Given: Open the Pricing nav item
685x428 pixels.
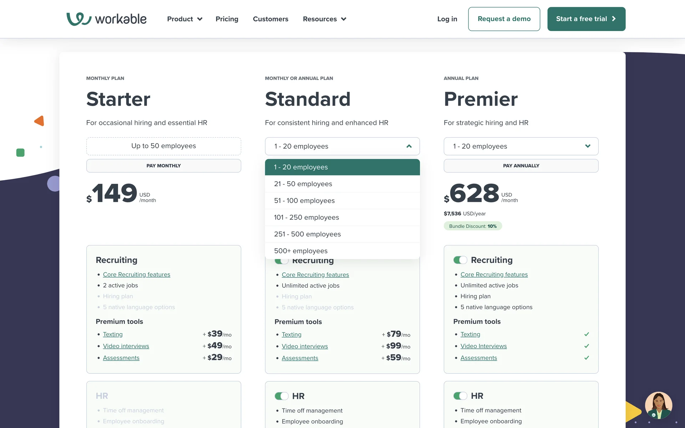Looking at the screenshot, I should pyautogui.click(x=227, y=19).
